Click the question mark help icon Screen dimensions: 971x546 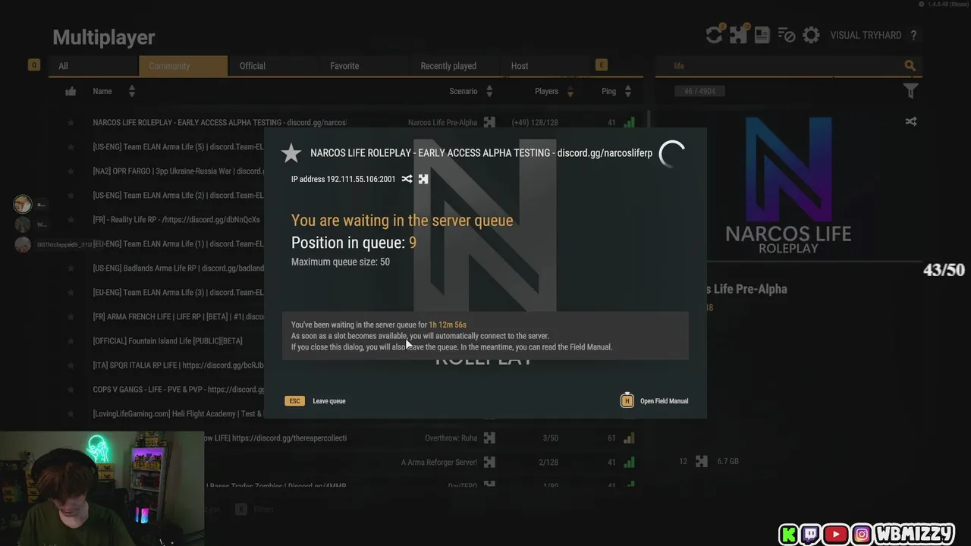(913, 36)
